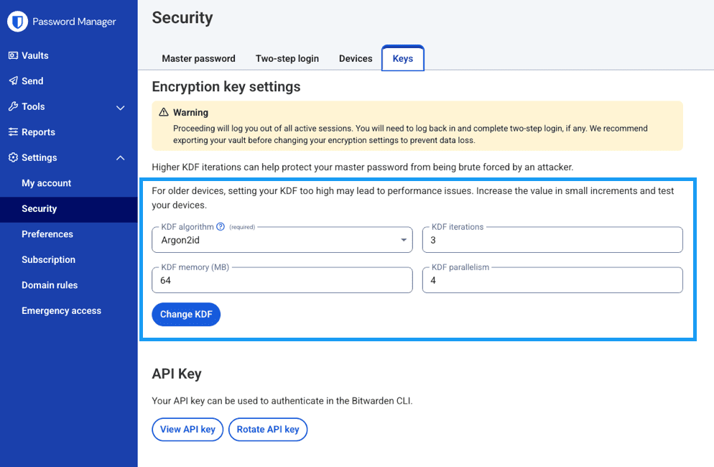Click the Tools wrench icon
The width and height of the screenshot is (714, 467).
coord(13,106)
